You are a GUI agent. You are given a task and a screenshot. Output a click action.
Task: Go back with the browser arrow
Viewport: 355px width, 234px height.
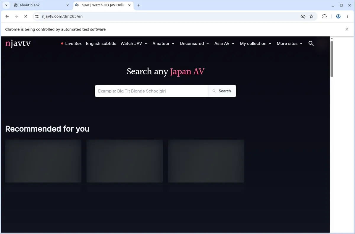[7, 17]
